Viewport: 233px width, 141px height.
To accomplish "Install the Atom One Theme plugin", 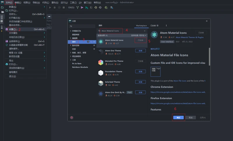I will point(140,51).
